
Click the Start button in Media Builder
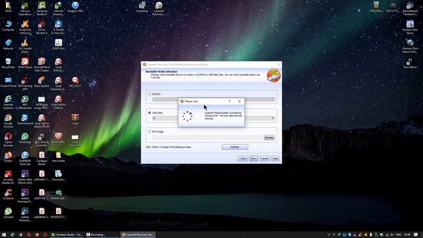(x=253, y=159)
